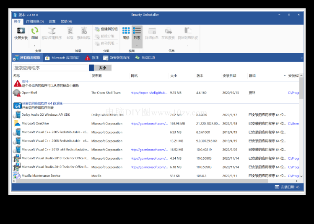Viewport: 314px width, 224px height.
Task: Click the 强制卸载 force uninstall icon
Action: pyautogui.click(x=84, y=31)
